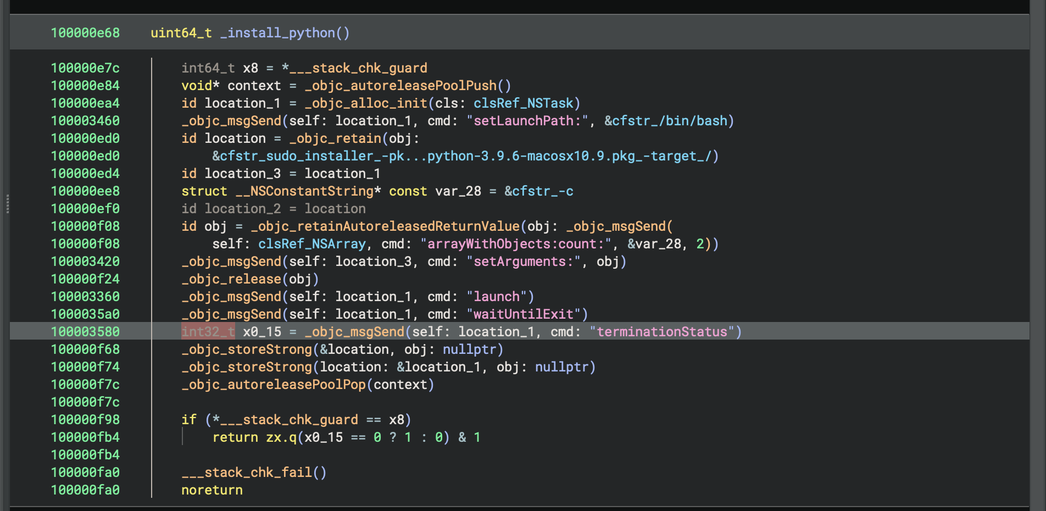Screen dimensions: 1046x511
Task: Click the _objc_alloc_init call
Action: pyautogui.click(x=366, y=103)
